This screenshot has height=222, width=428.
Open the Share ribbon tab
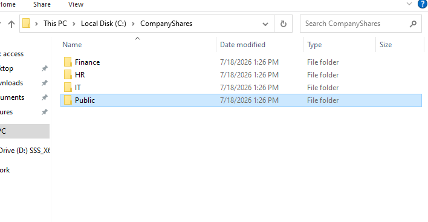pyautogui.click(x=42, y=4)
